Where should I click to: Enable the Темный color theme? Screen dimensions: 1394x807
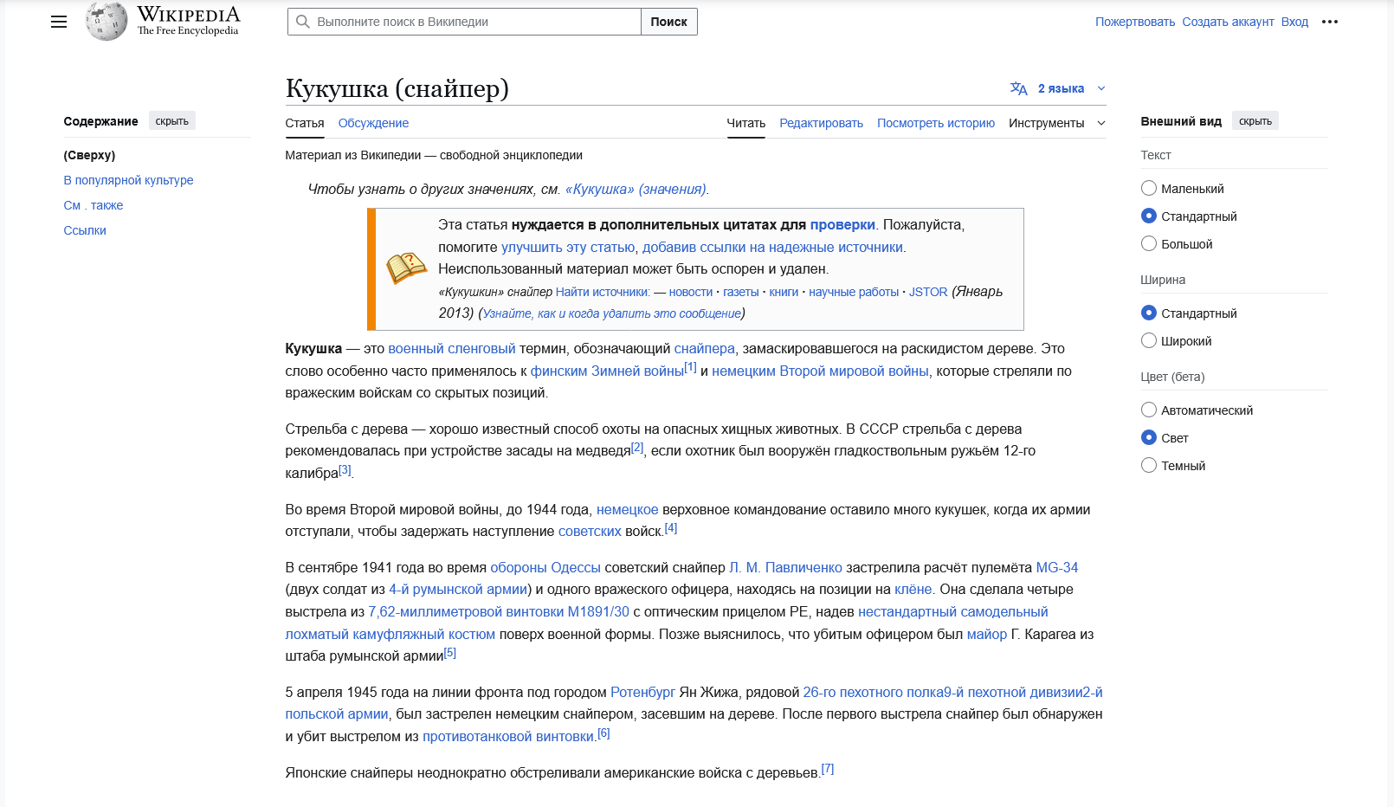click(x=1149, y=465)
